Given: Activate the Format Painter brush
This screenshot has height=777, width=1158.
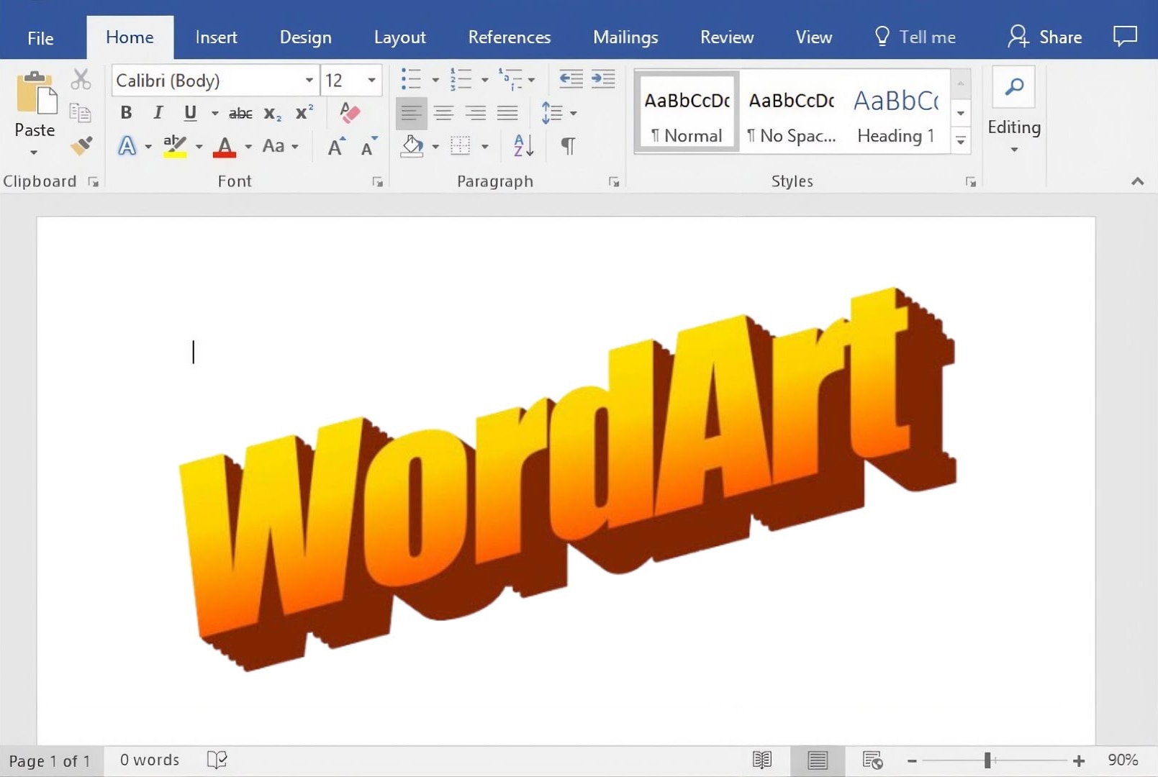Looking at the screenshot, I should coord(81,146).
